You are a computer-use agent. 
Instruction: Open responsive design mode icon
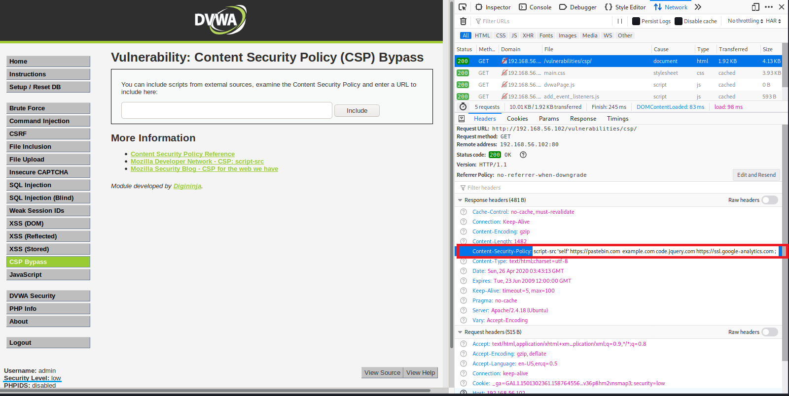click(755, 7)
